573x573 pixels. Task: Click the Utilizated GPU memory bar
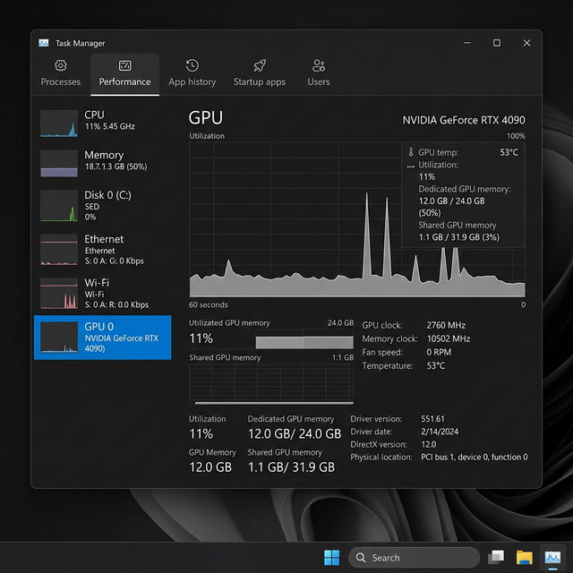tap(304, 339)
